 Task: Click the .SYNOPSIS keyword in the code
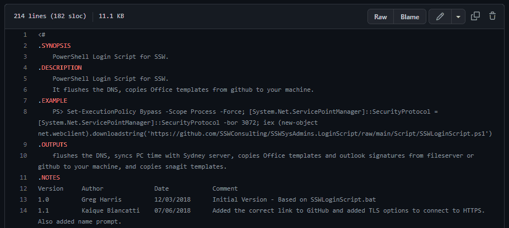54,46
